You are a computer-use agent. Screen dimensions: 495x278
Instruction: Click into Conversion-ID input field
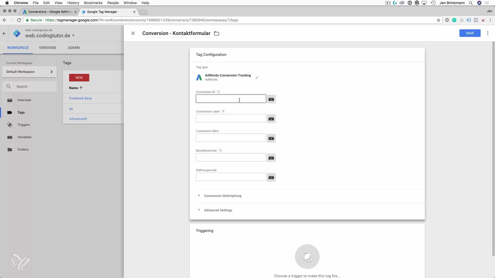[231, 99]
